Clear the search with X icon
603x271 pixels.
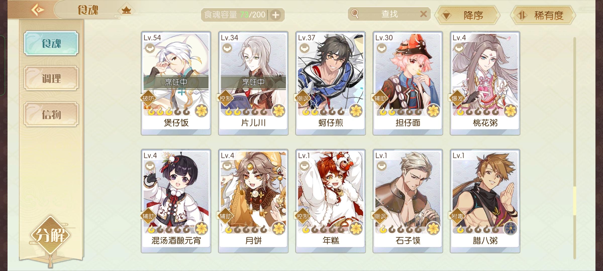click(x=423, y=14)
